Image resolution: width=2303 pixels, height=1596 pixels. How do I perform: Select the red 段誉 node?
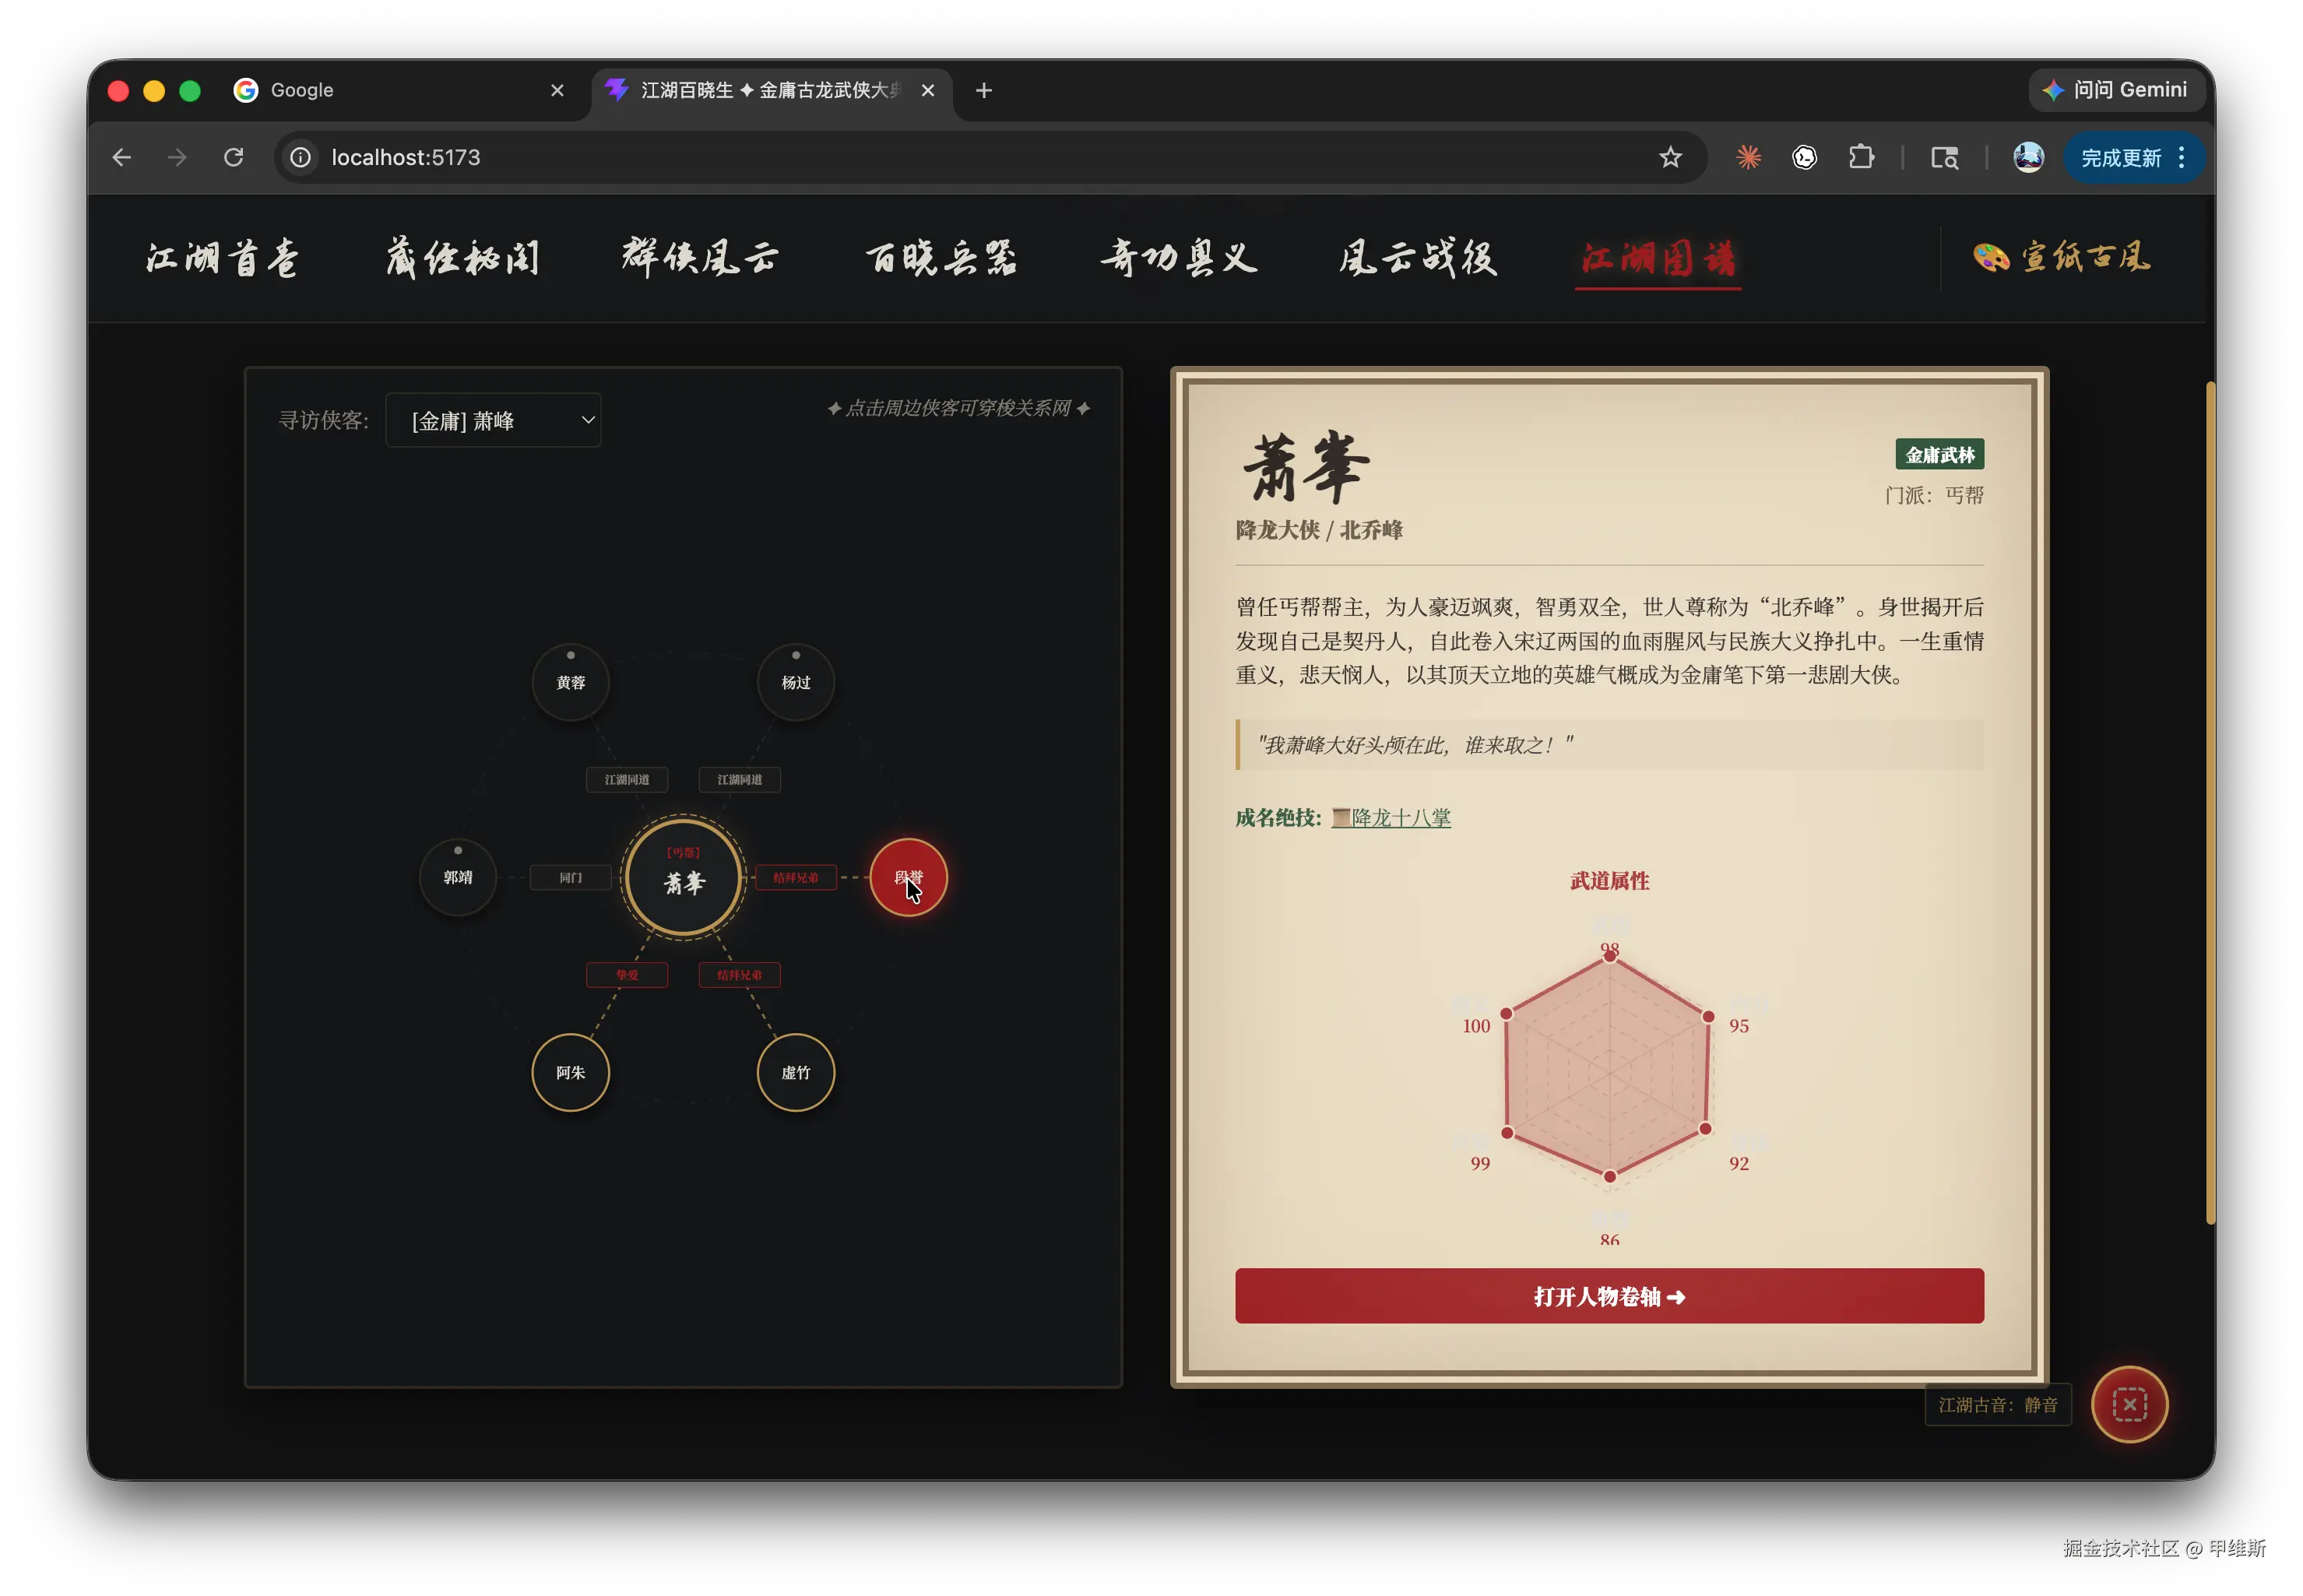click(x=908, y=877)
